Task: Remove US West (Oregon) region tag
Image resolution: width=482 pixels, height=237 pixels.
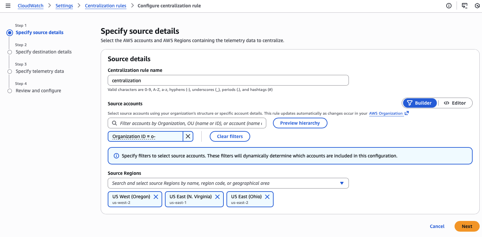Action: coord(156,197)
